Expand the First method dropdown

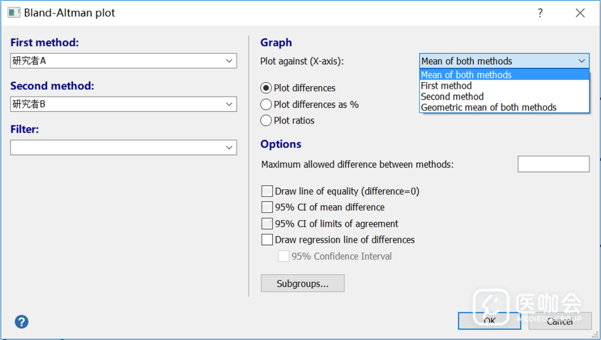[228, 61]
